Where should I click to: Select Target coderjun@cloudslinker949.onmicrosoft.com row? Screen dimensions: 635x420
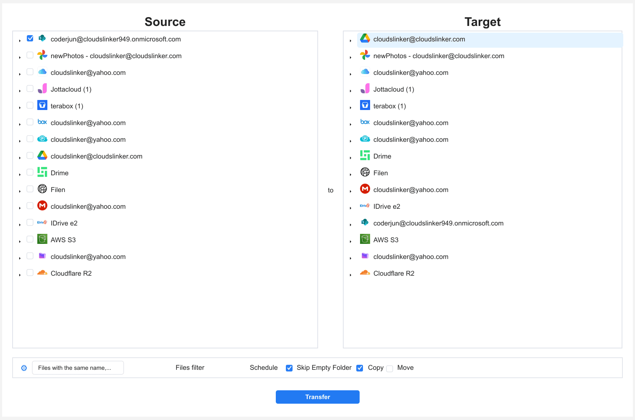click(x=438, y=223)
